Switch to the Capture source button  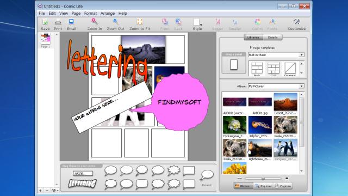coord(283,186)
